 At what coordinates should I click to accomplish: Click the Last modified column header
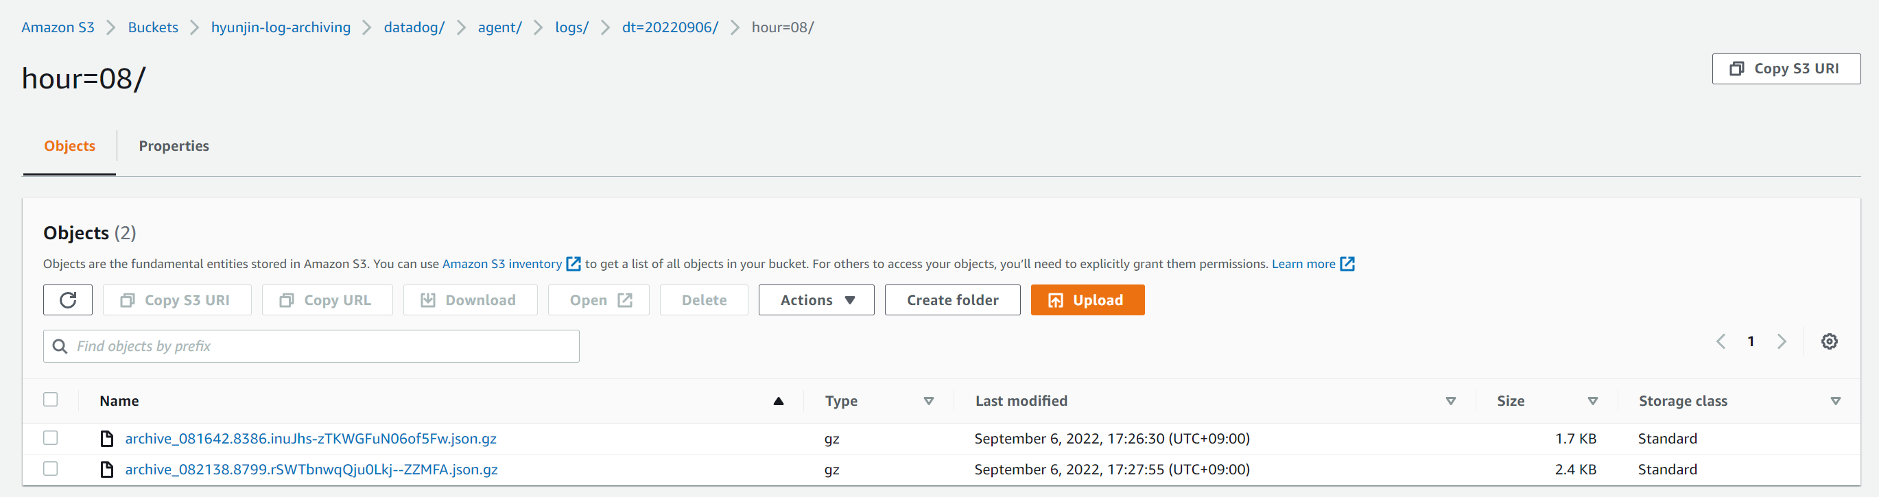point(1021,401)
